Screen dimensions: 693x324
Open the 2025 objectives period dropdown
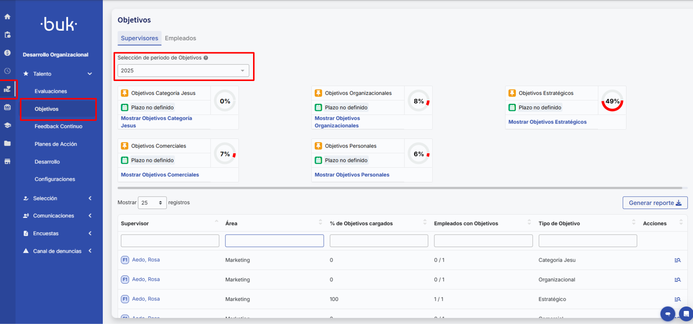click(x=183, y=71)
